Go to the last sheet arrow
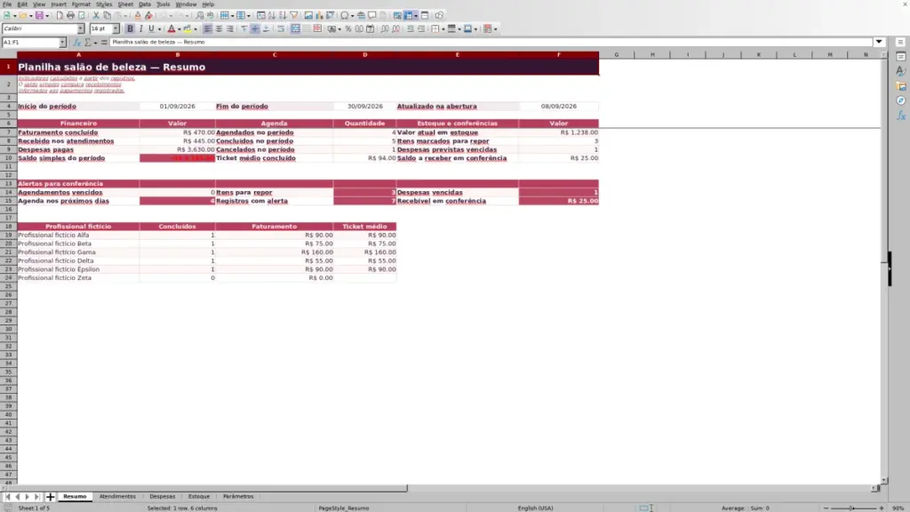 (37, 497)
